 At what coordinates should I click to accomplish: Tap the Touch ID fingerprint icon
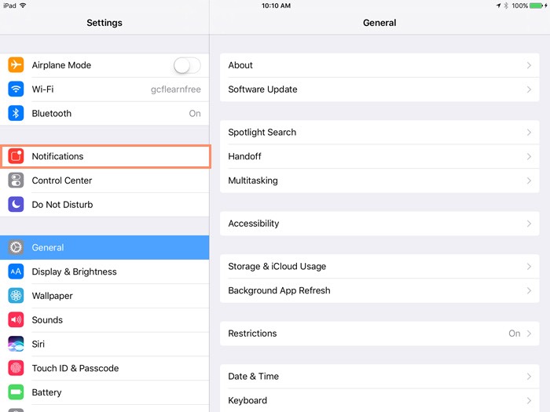click(x=16, y=368)
